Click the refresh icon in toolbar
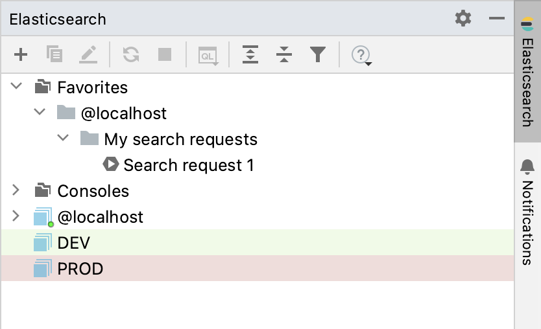The width and height of the screenshot is (541, 329). point(131,54)
